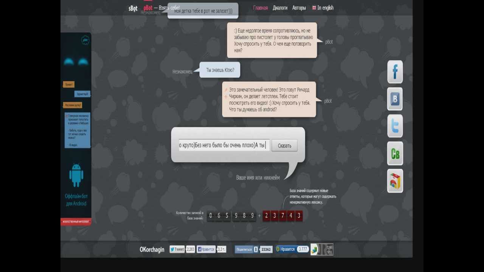Click the pencil edit icon on pBot's reply
The height and width of the screenshot is (272, 484).
226,90
